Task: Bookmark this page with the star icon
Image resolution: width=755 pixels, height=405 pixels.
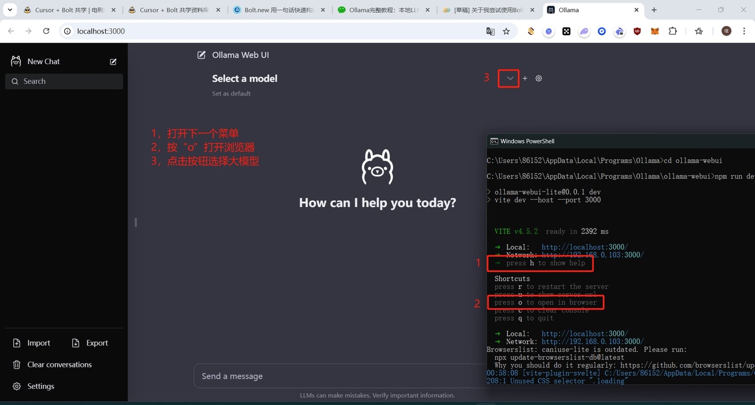Action: click(506, 32)
